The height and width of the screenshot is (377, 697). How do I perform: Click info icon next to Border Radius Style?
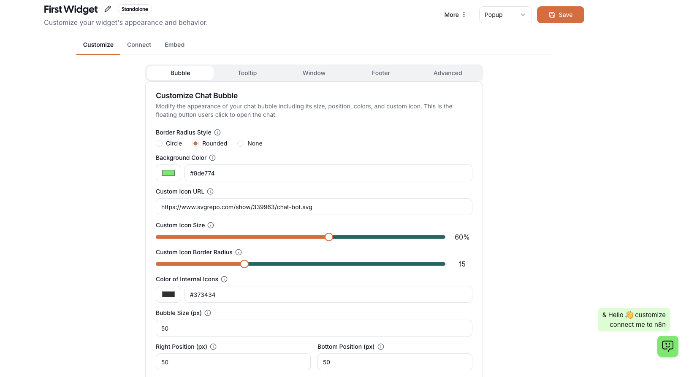tap(217, 132)
